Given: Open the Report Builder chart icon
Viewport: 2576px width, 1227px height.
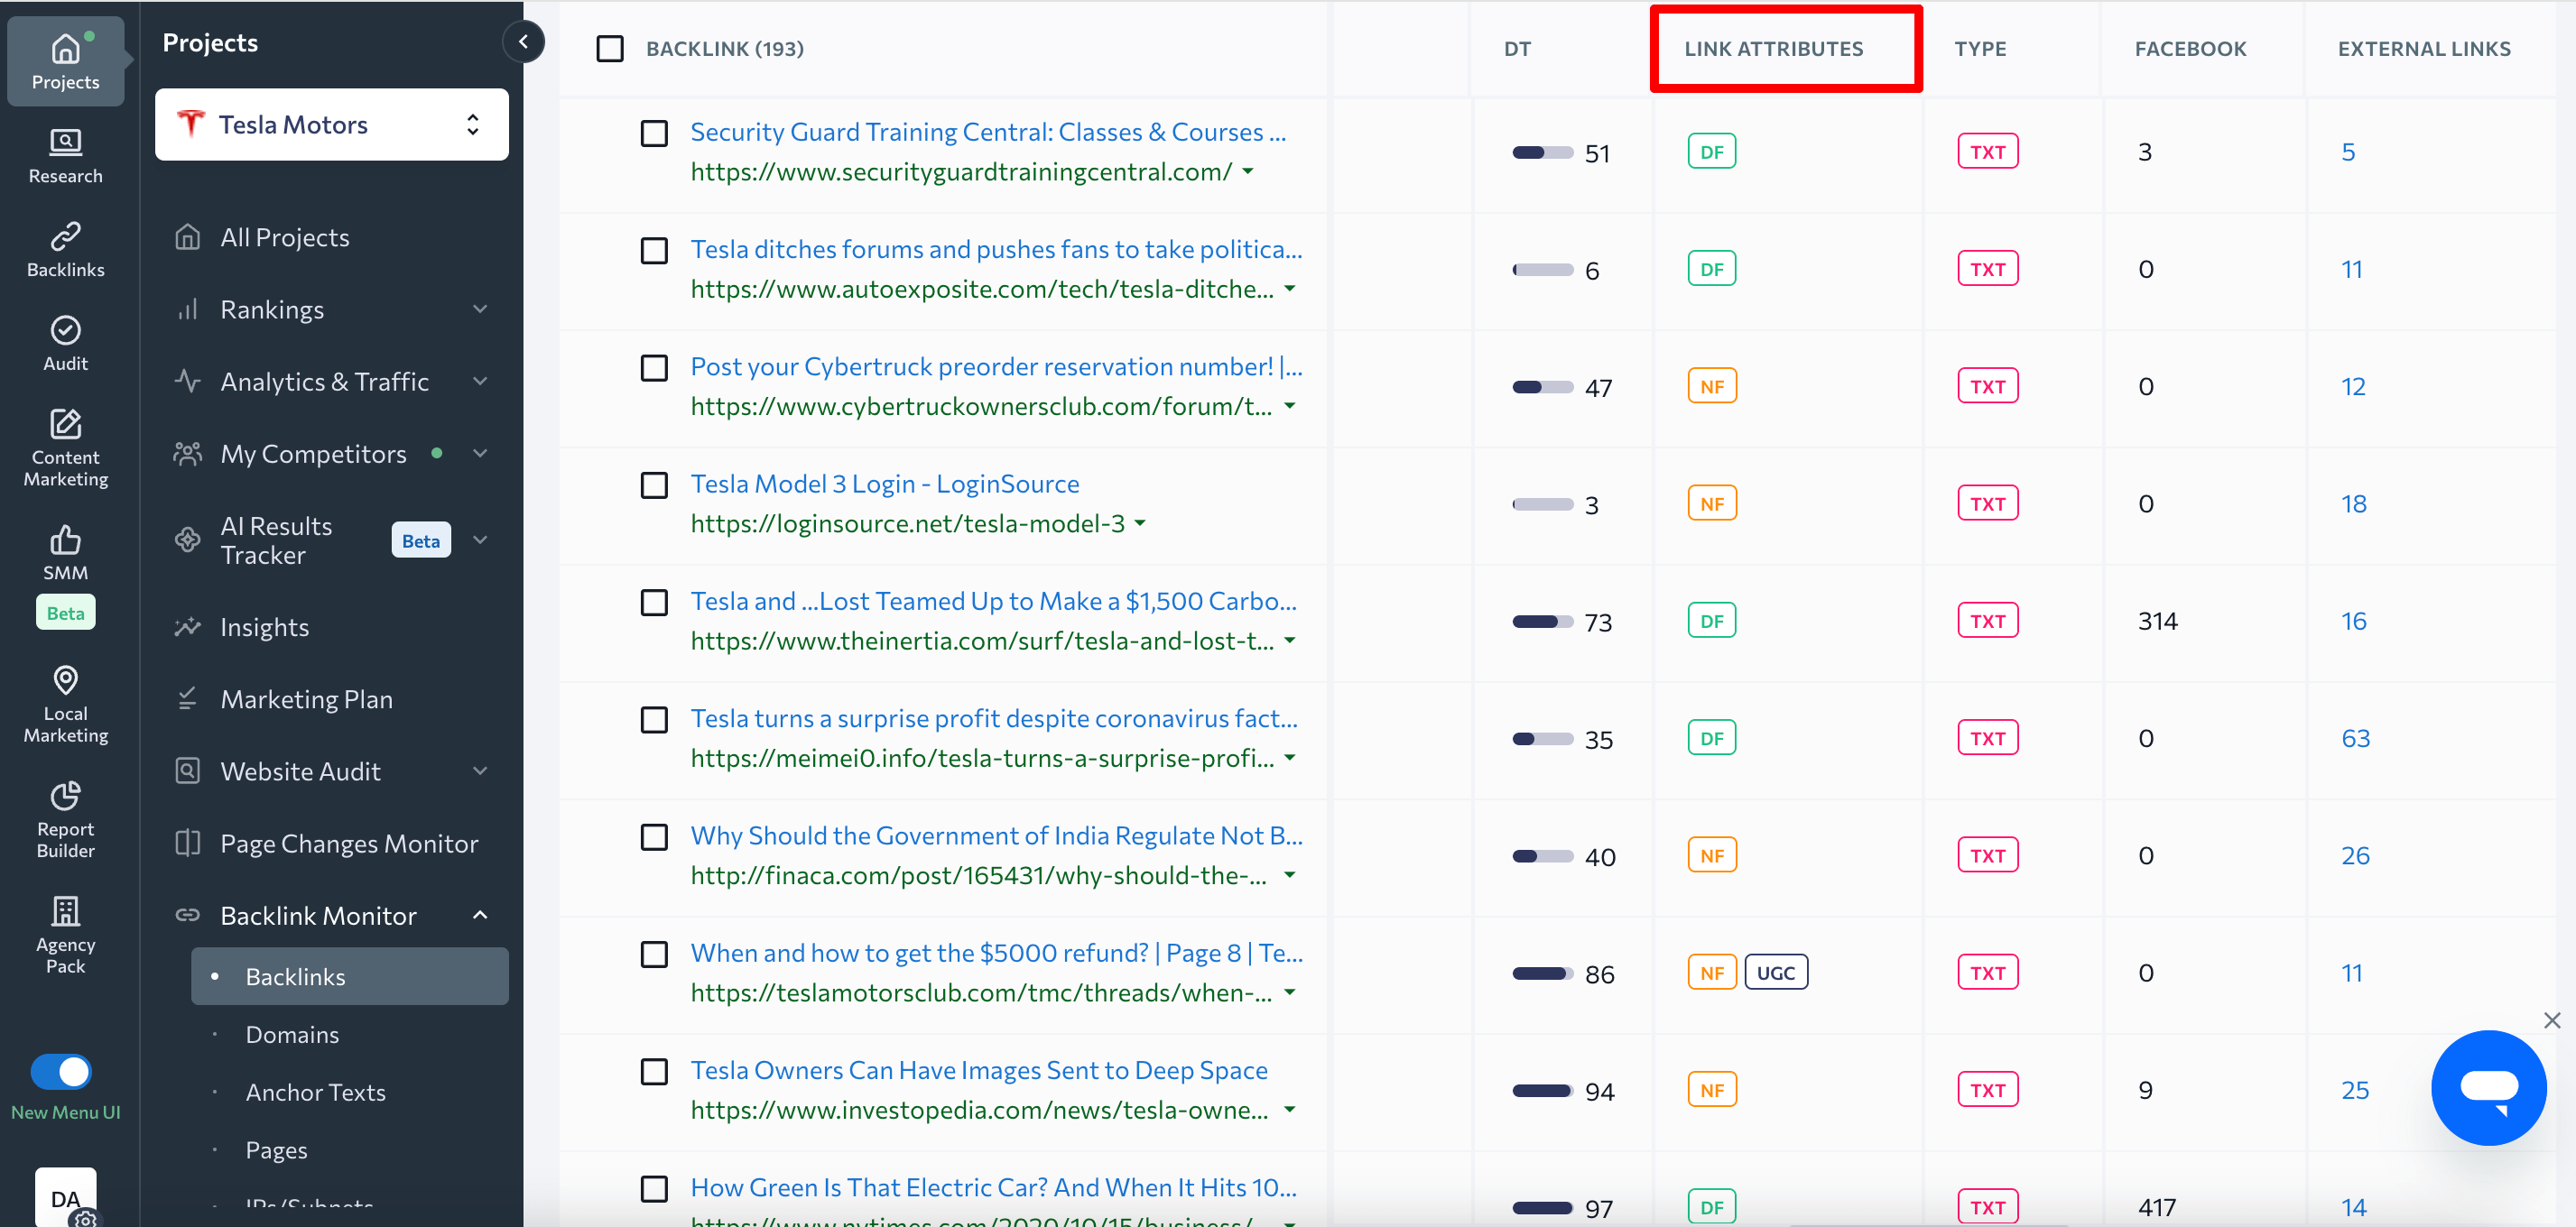Looking at the screenshot, I should [65, 796].
